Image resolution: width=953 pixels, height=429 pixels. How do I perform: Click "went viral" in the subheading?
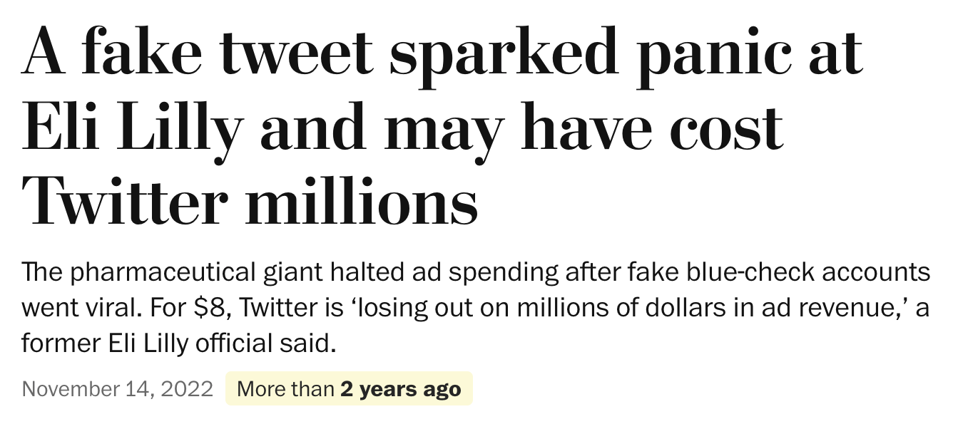(78, 309)
